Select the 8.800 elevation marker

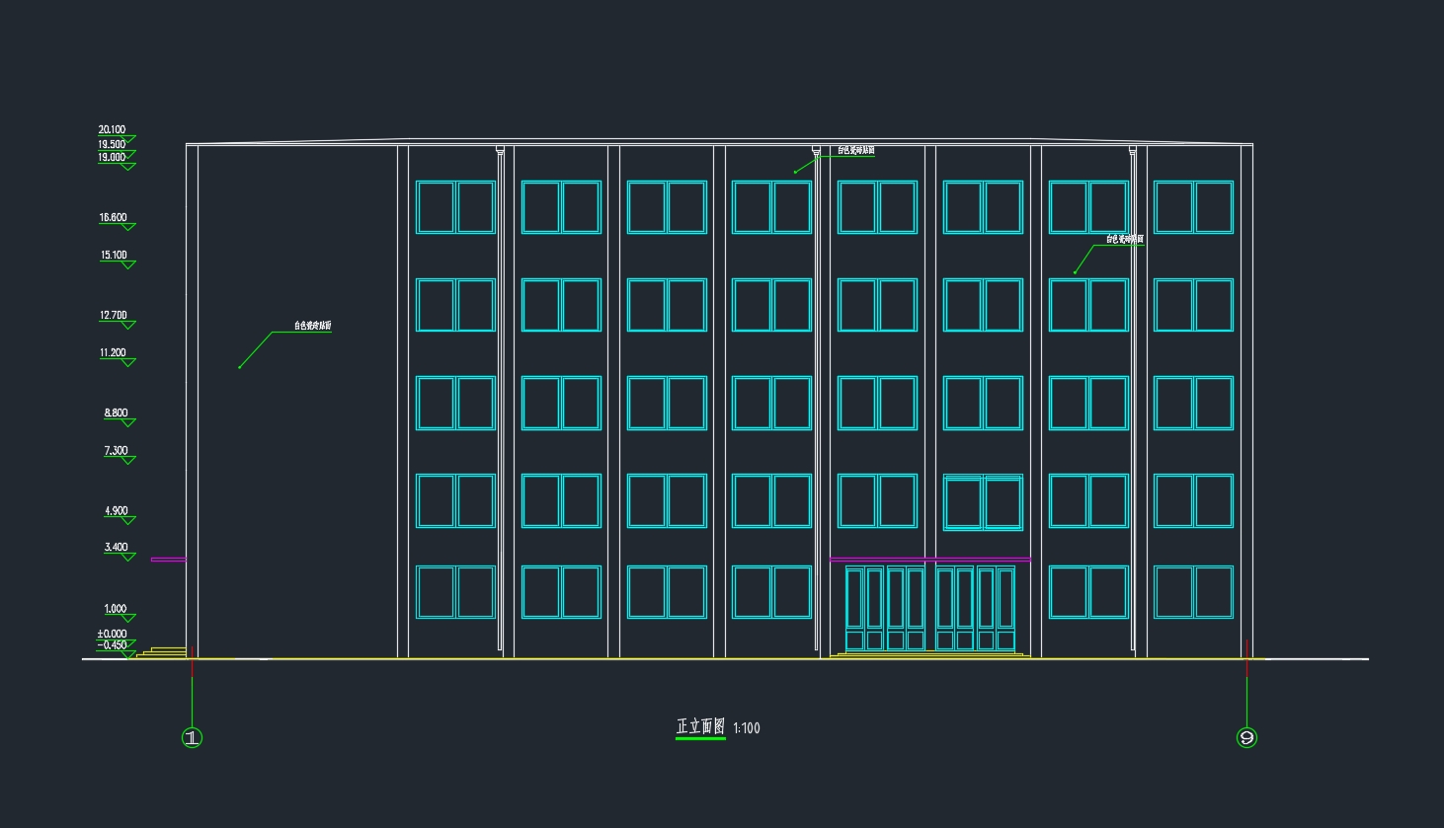117,414
